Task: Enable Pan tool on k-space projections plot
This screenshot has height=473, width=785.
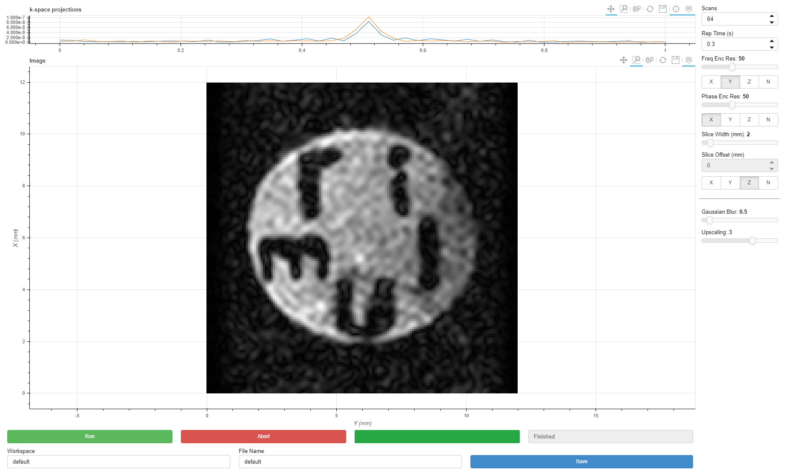Action: point(611,9)
